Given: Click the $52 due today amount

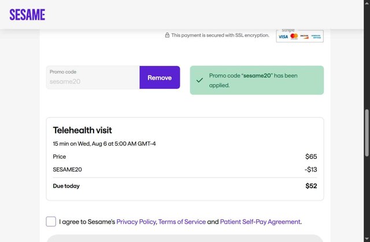Looking at the screenshot, I should 311,186.
